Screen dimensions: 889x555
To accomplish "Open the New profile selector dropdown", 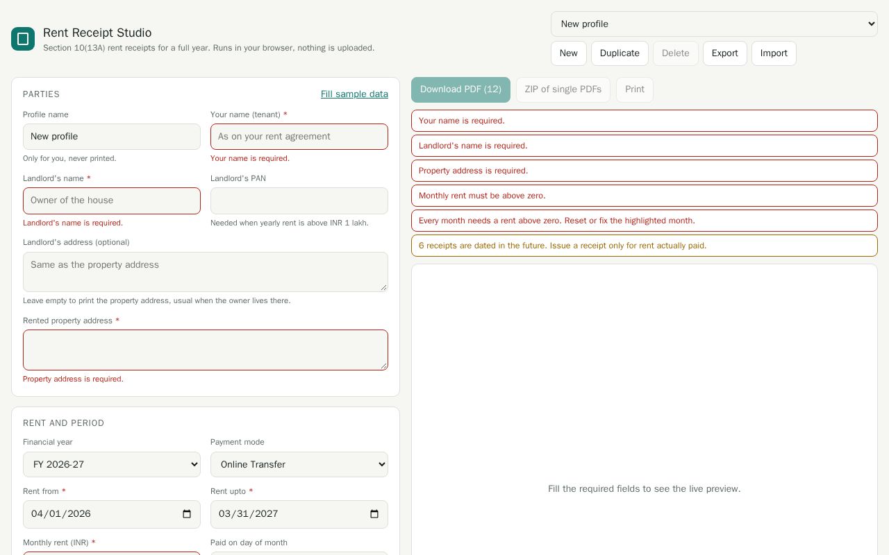I will (x=714, y=24).
